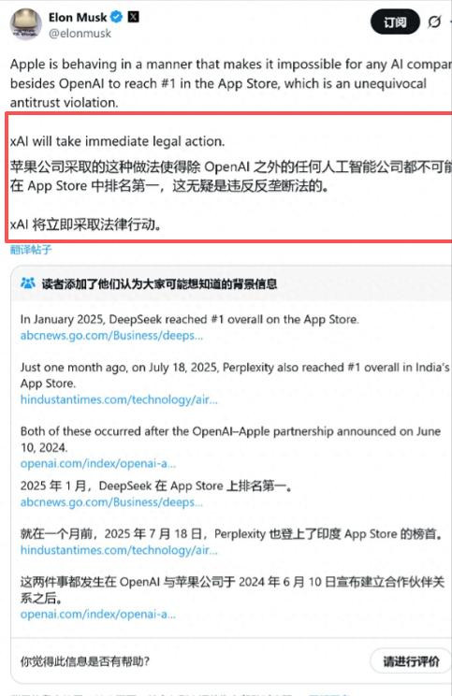Click the blue verified checkmark badge

[x=116, y=18]
